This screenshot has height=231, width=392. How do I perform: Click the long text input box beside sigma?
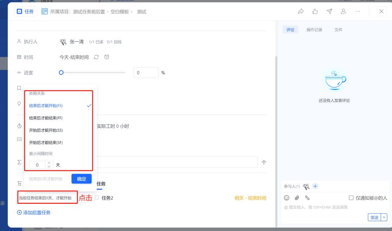(177, 162)
